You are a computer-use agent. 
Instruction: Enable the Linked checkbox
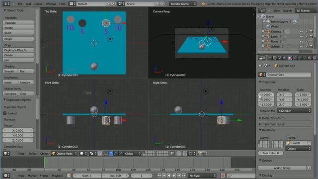(x=5, y=113)
